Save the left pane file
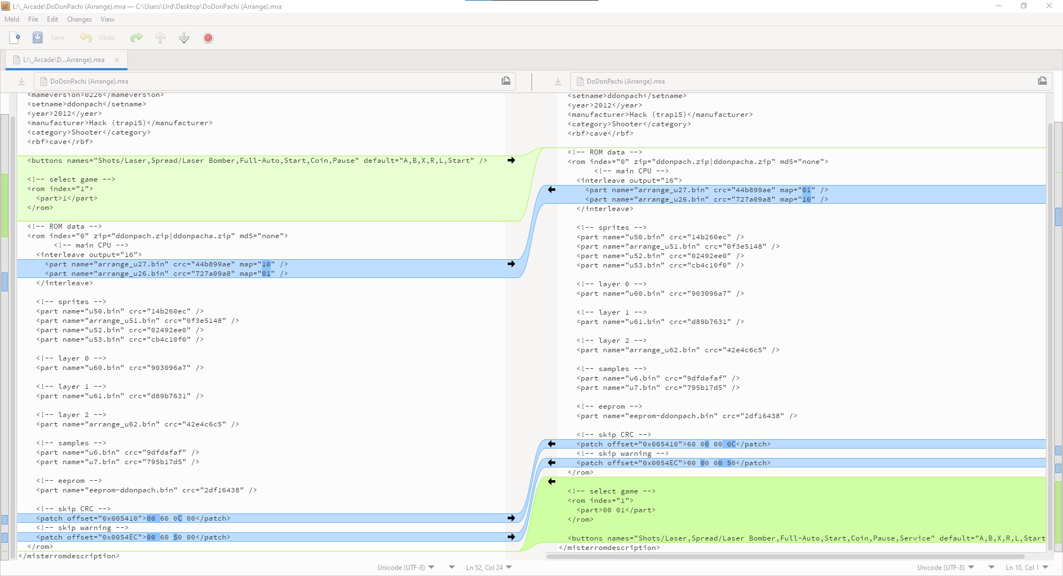Screen dimensions: 1063x576 pos(506,81)
